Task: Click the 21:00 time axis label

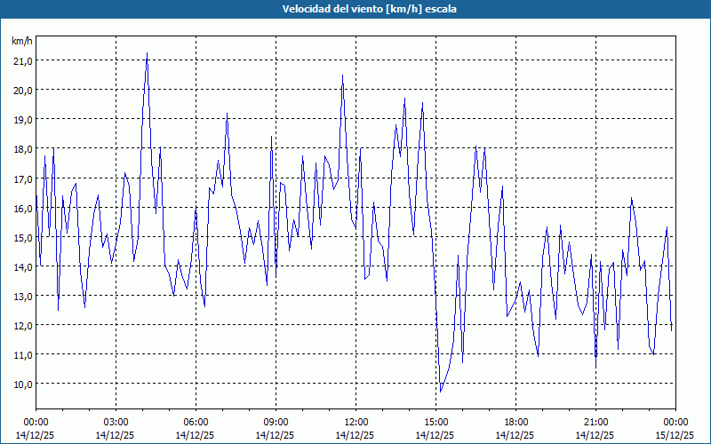Action: 595,422
